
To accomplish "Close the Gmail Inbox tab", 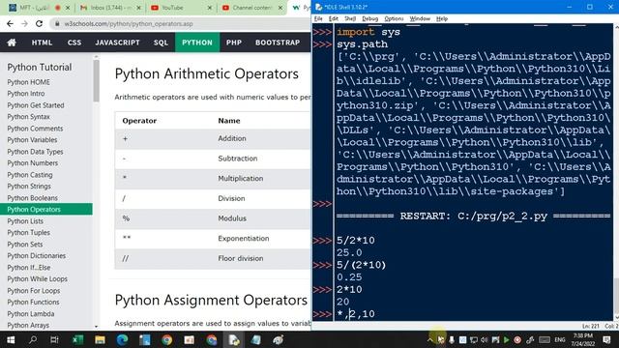I will 139,8.
